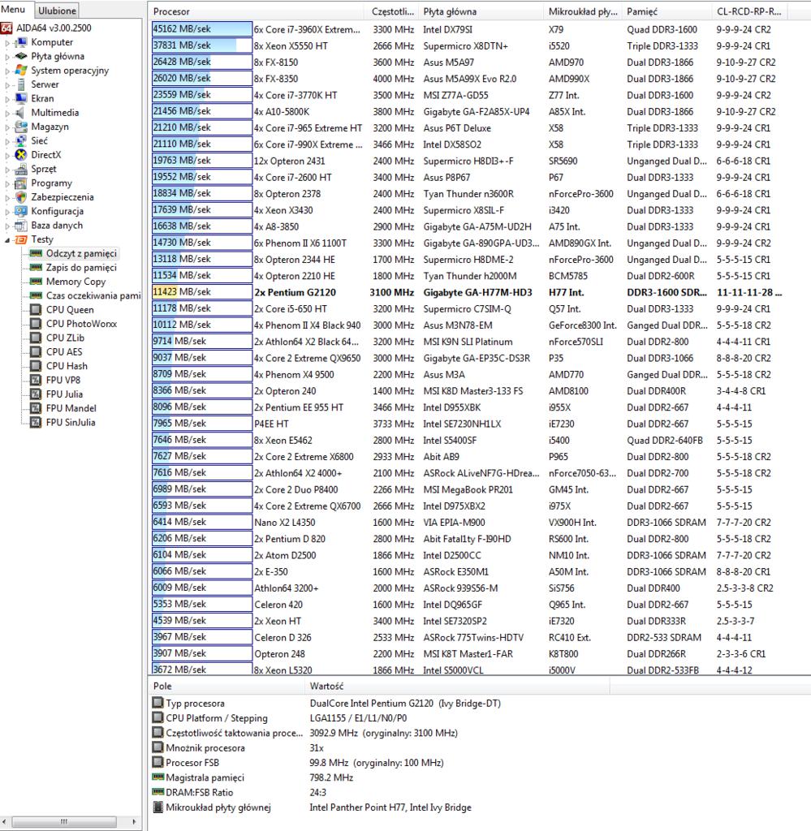This screenshot has width=811, height=831.
Task: Click the Serwer tree icon
Action: click(22, 84)
